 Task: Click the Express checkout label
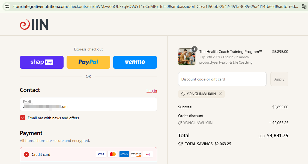pos(88,49)
